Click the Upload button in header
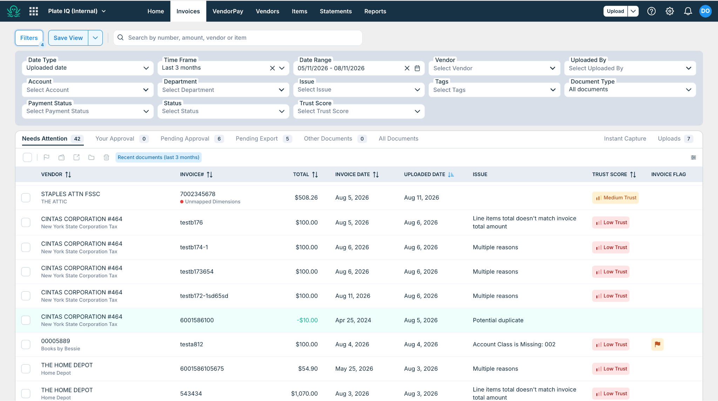The height and width of the screenshot is (401, 718). point(615,11)
